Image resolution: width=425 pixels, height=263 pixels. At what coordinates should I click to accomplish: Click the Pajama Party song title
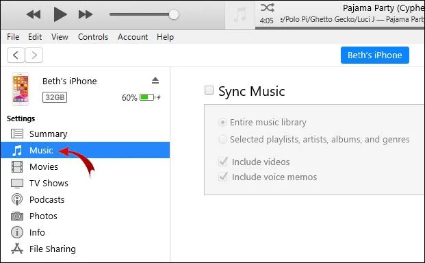click(383, 8)
